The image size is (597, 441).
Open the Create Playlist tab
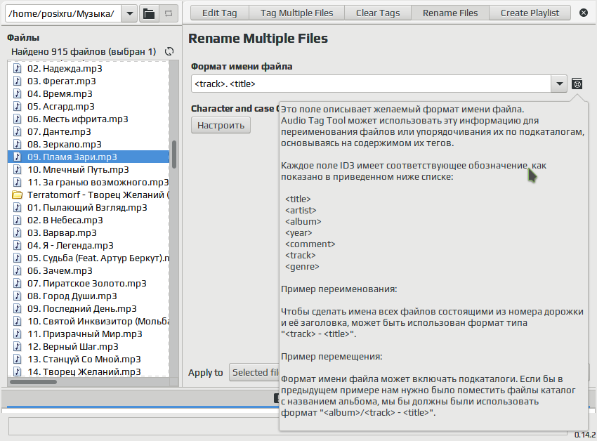point(530,13)
